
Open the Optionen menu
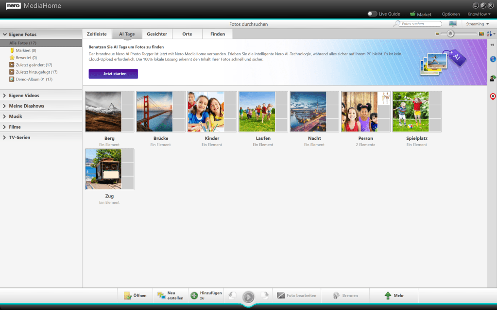click(x=450, y=14)
